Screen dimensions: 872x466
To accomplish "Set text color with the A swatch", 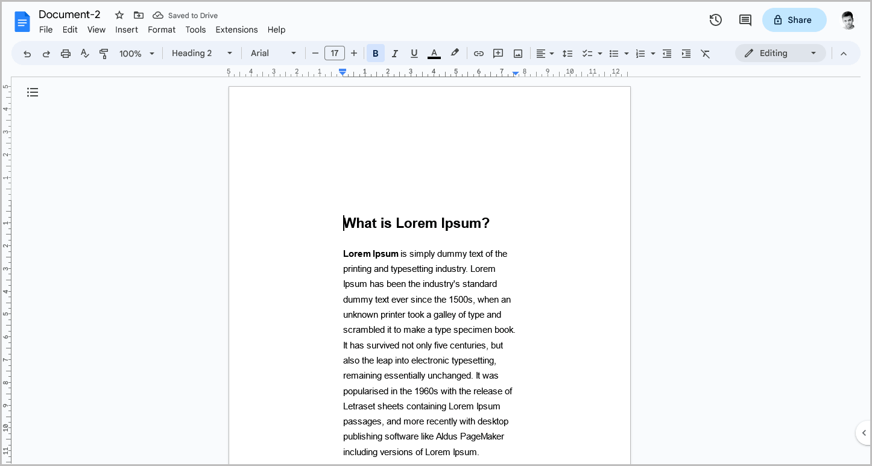I will (x=434, y=53).
